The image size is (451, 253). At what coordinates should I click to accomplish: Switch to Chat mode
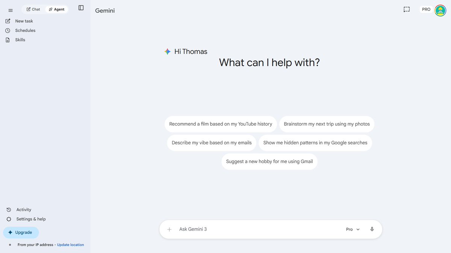[33, 9]
